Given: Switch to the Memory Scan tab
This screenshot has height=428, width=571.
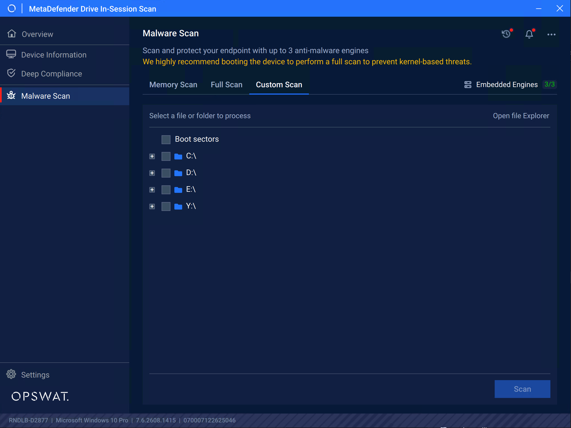Looking at the screenshot, I should click(x=173, y=85).
